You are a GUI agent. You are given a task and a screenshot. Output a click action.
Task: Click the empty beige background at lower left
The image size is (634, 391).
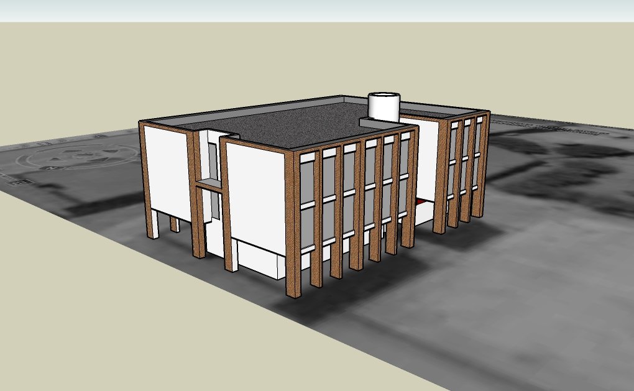pos(93,323)
